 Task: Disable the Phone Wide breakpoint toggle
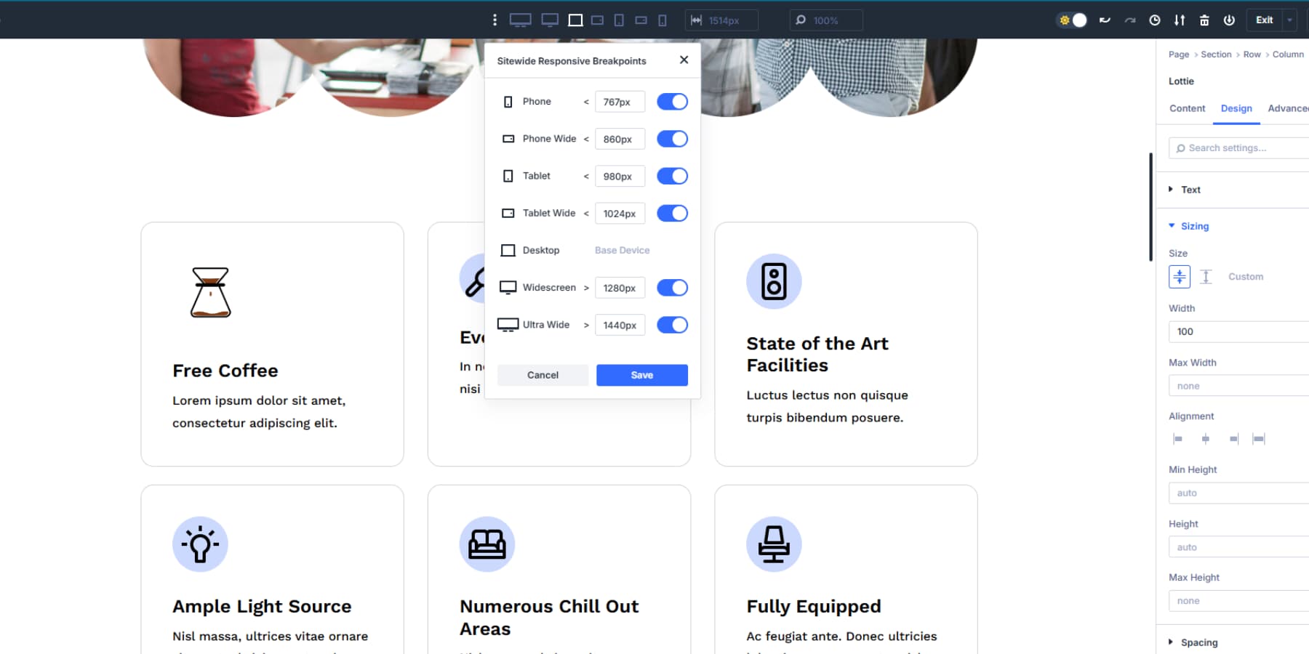click(672, 139)
